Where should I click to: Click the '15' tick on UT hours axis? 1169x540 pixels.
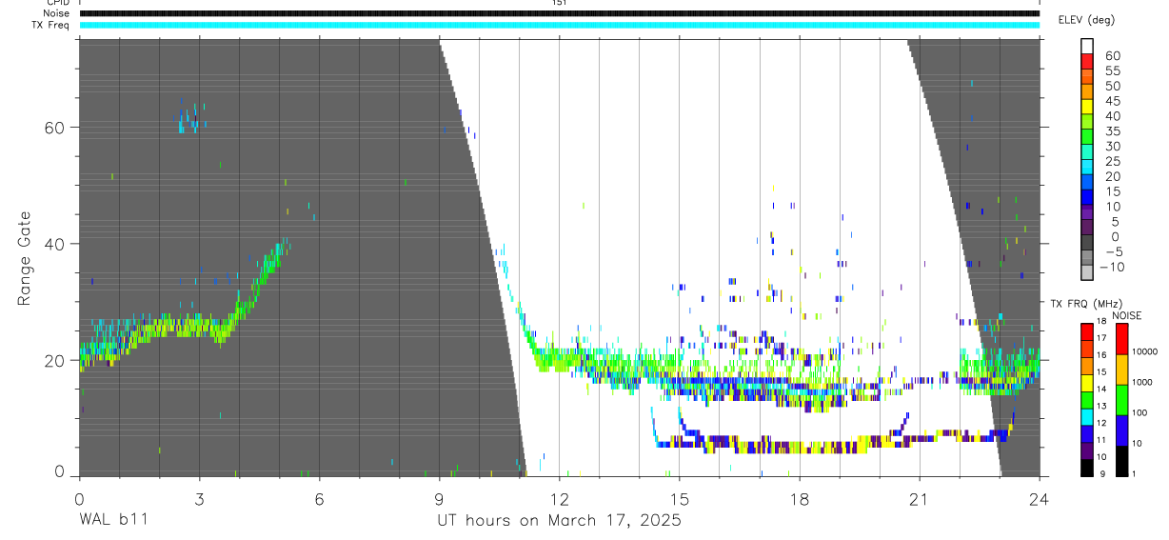[679, 499]
